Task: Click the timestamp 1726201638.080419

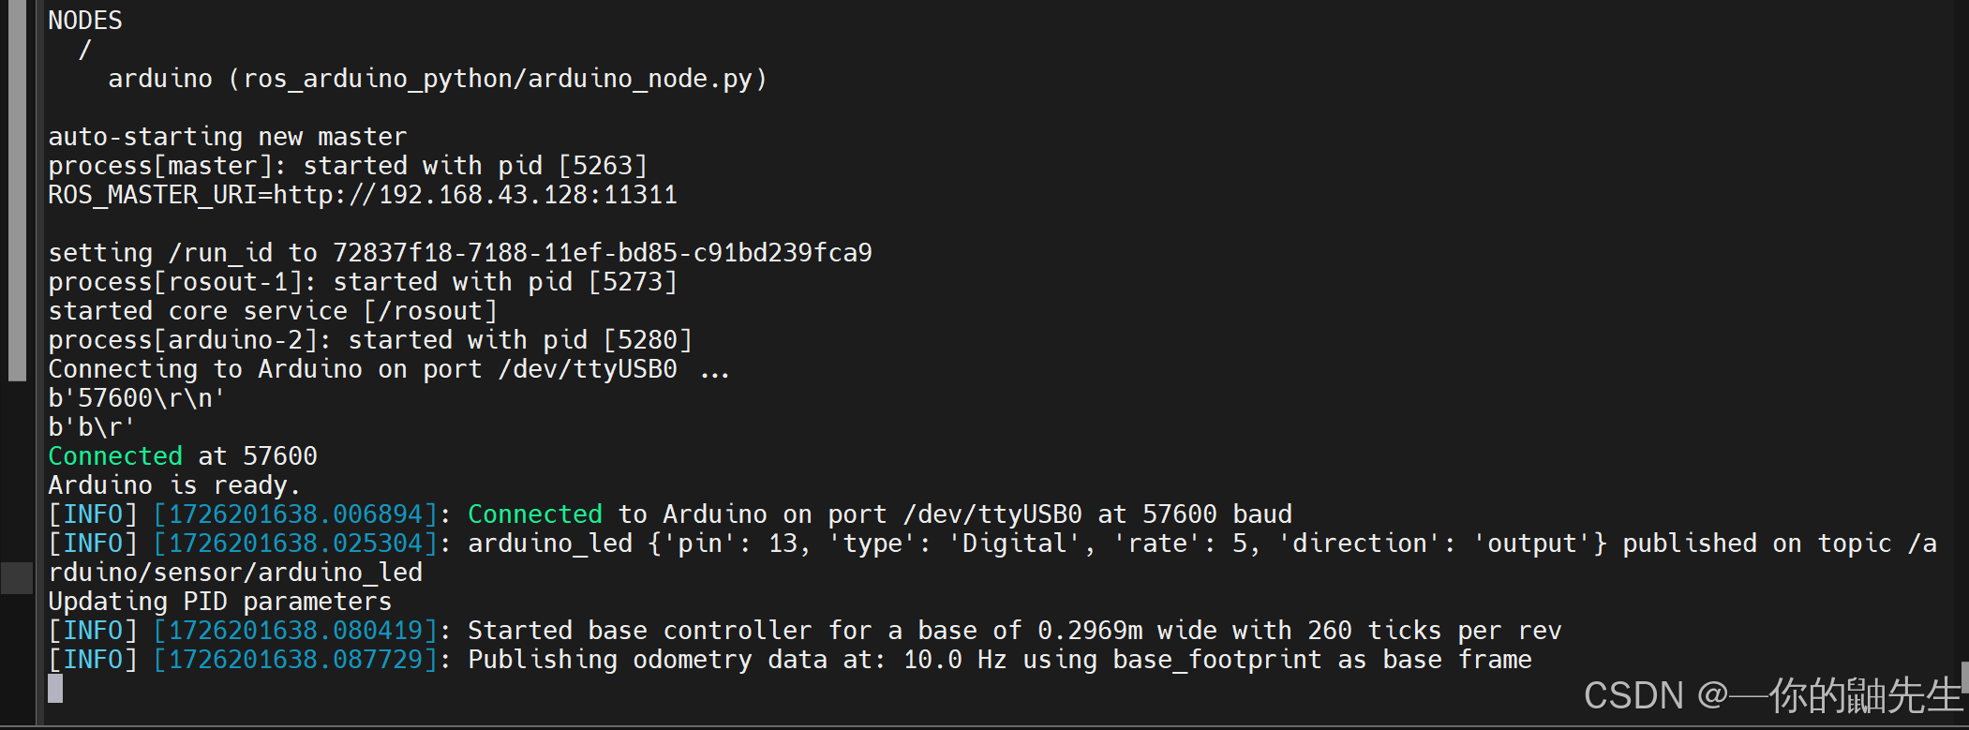Action: 295,631
